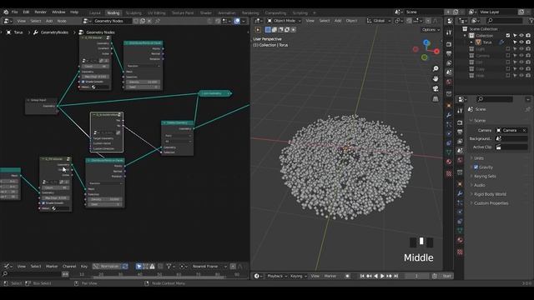Click the zoom magnifier gizmo in the 3D viewport
This screenshot has width=534, height=300.
point(436,68)
